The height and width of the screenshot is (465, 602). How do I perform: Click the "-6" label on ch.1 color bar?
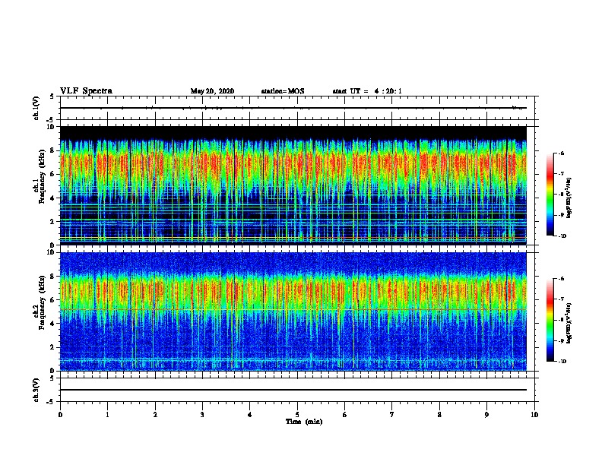point(561,153)
